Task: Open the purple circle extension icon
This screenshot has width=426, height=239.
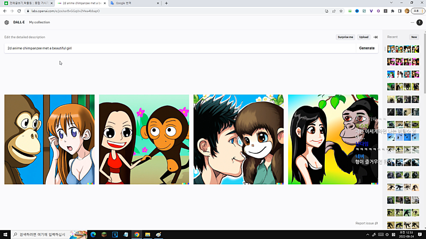Action: [378, 11]
